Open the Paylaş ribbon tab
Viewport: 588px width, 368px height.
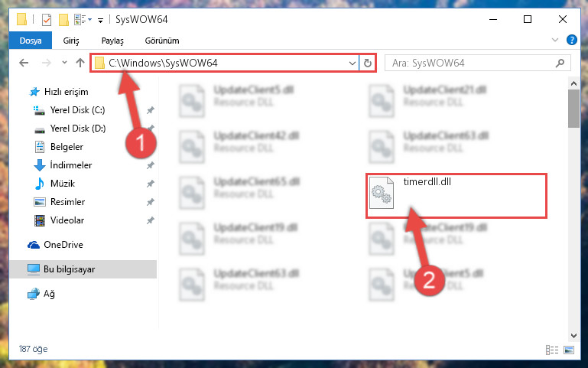pyautogui.click(x=112, y=41)
